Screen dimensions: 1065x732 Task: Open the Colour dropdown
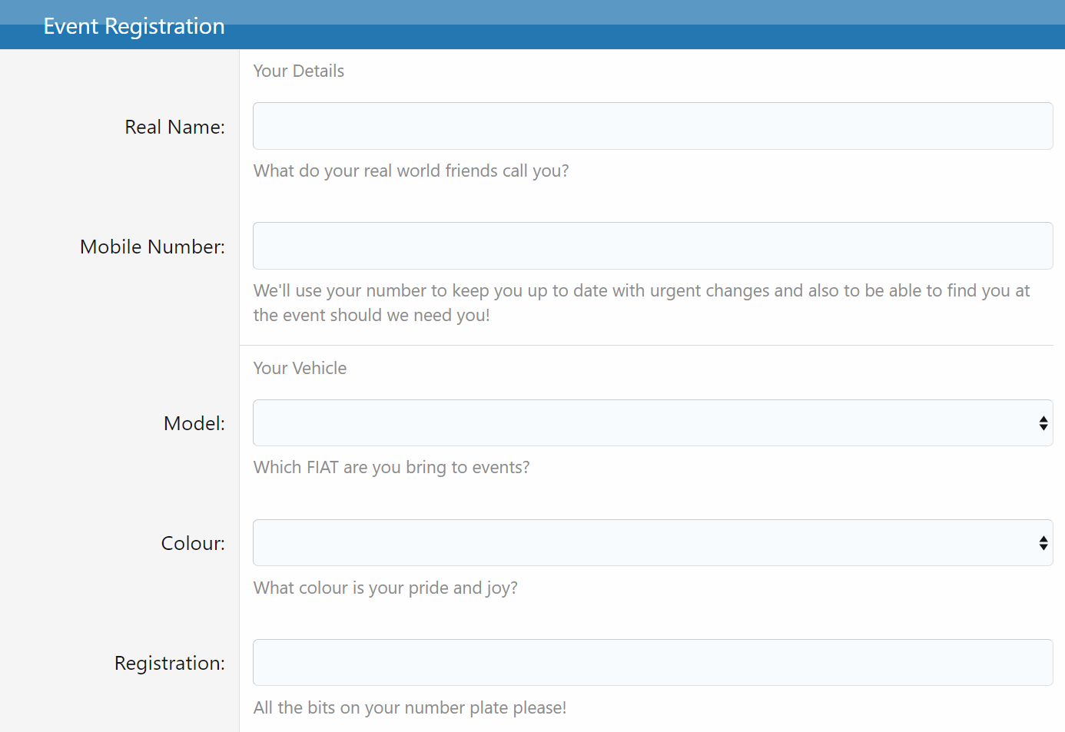pyautogui.click(x=652, y=542)
